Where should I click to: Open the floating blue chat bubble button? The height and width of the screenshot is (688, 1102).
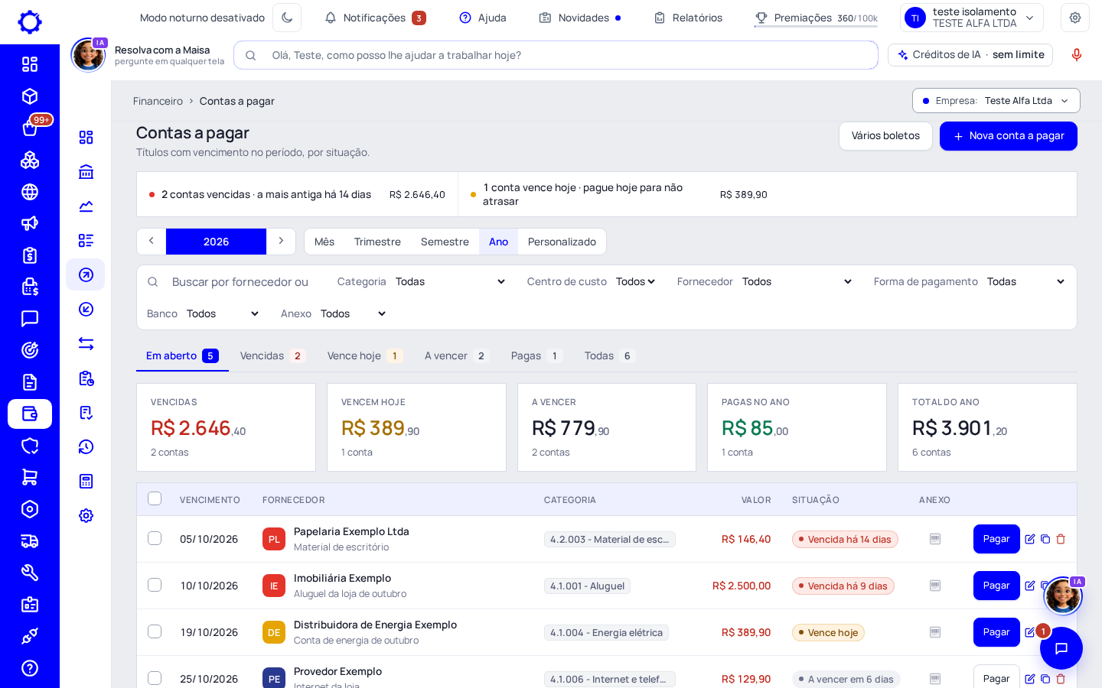click(x=1061, y=648)
